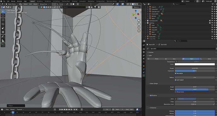This screenshot has width=217, height=116.
Task: Select the Add Cube tool
Action: pos(3,45)
